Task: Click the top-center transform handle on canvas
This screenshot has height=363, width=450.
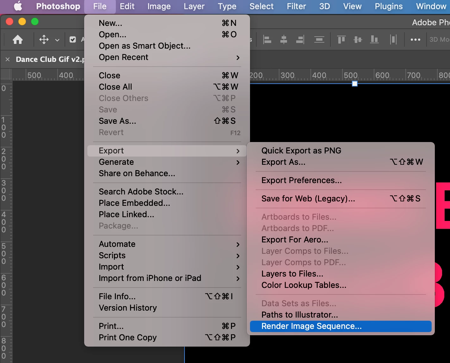Action: coord(355,84)
